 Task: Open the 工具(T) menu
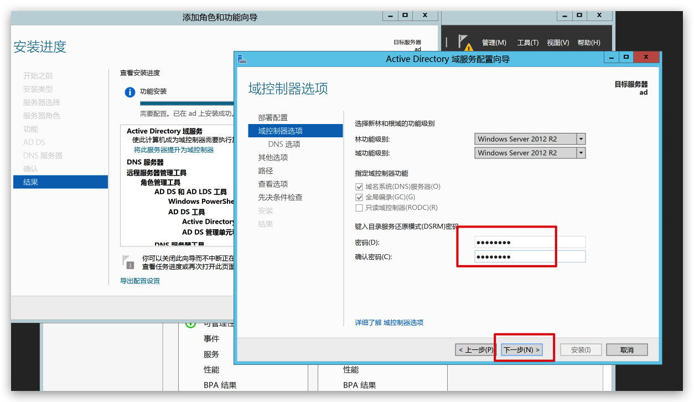[x=527, y=43]
